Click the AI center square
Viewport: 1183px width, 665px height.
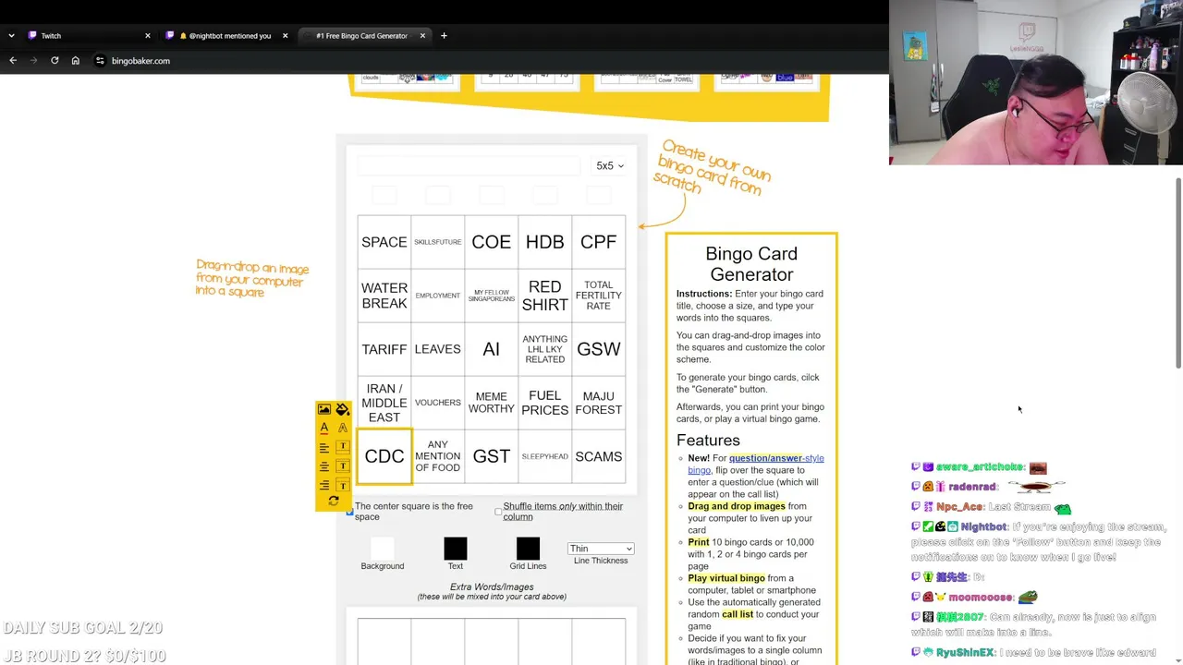point(492,349)
